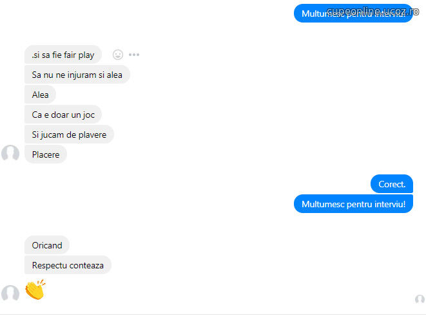Click sender avatar beside clapping emoji
426x316 pixels.
point(10,293)
